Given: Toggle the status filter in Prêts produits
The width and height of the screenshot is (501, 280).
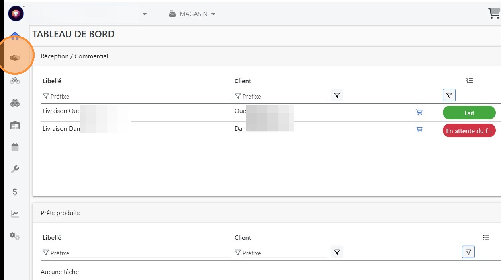Looking at the screenshot, I should (468, 252).
